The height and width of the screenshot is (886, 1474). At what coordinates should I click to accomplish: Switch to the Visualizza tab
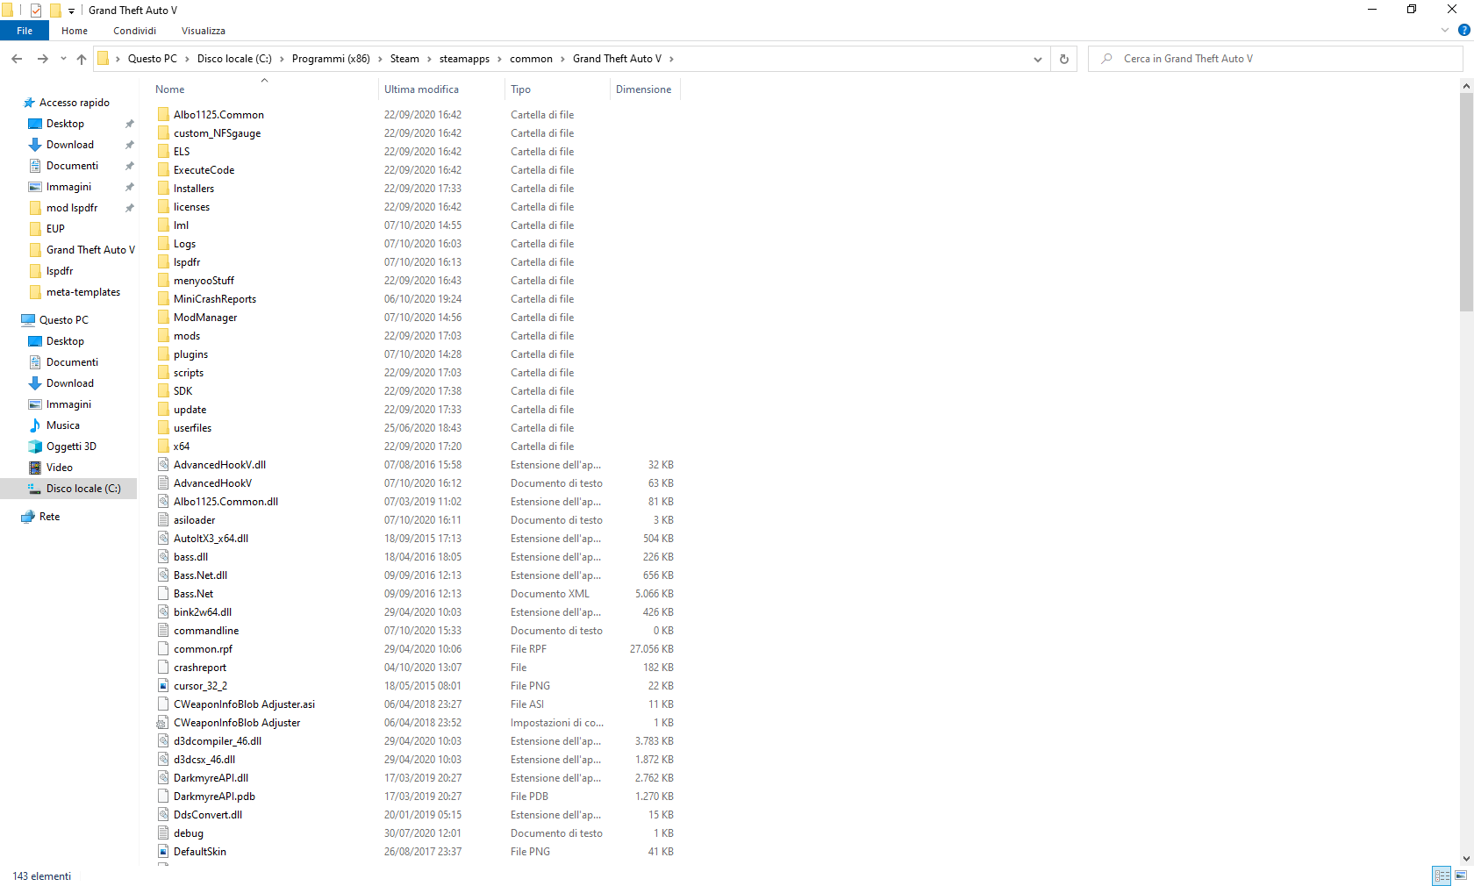[204, 31]
